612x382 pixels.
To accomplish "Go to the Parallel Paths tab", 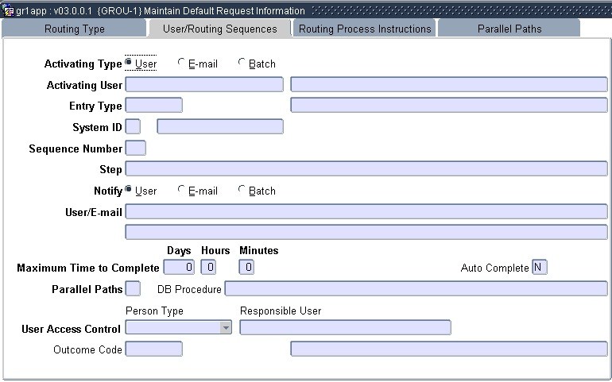I will click(x=509, y=29).
